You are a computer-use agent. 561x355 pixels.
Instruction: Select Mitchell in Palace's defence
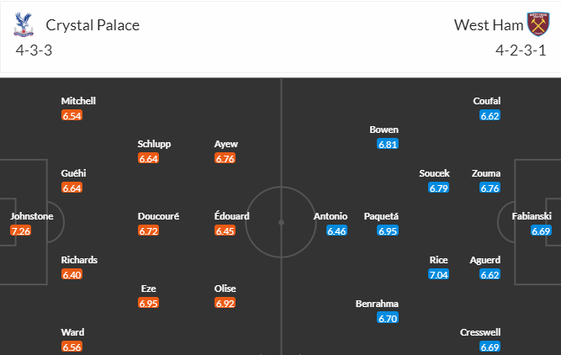pos(78,101)
